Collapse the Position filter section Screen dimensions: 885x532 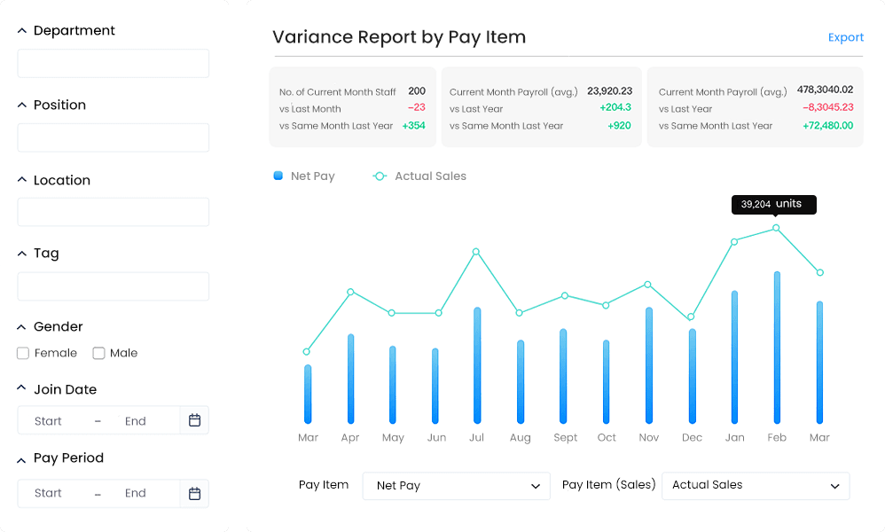22,105
